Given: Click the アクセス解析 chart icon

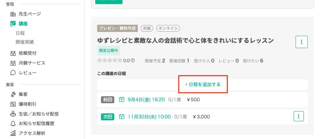Looking at the screenshot, I should coord(13,133).
